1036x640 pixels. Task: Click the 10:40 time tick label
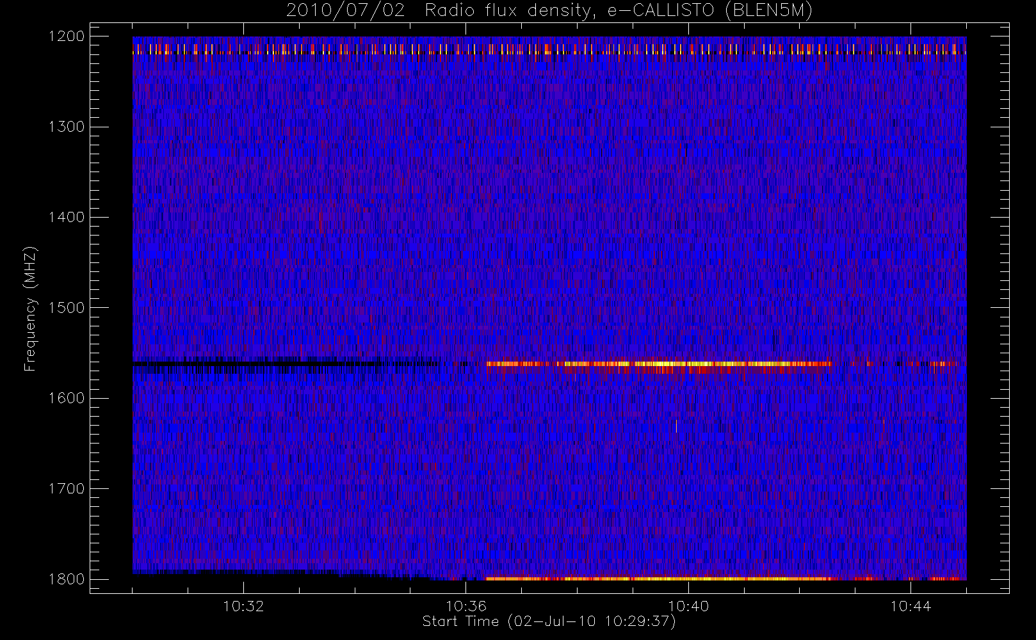(x=688, y=606)
